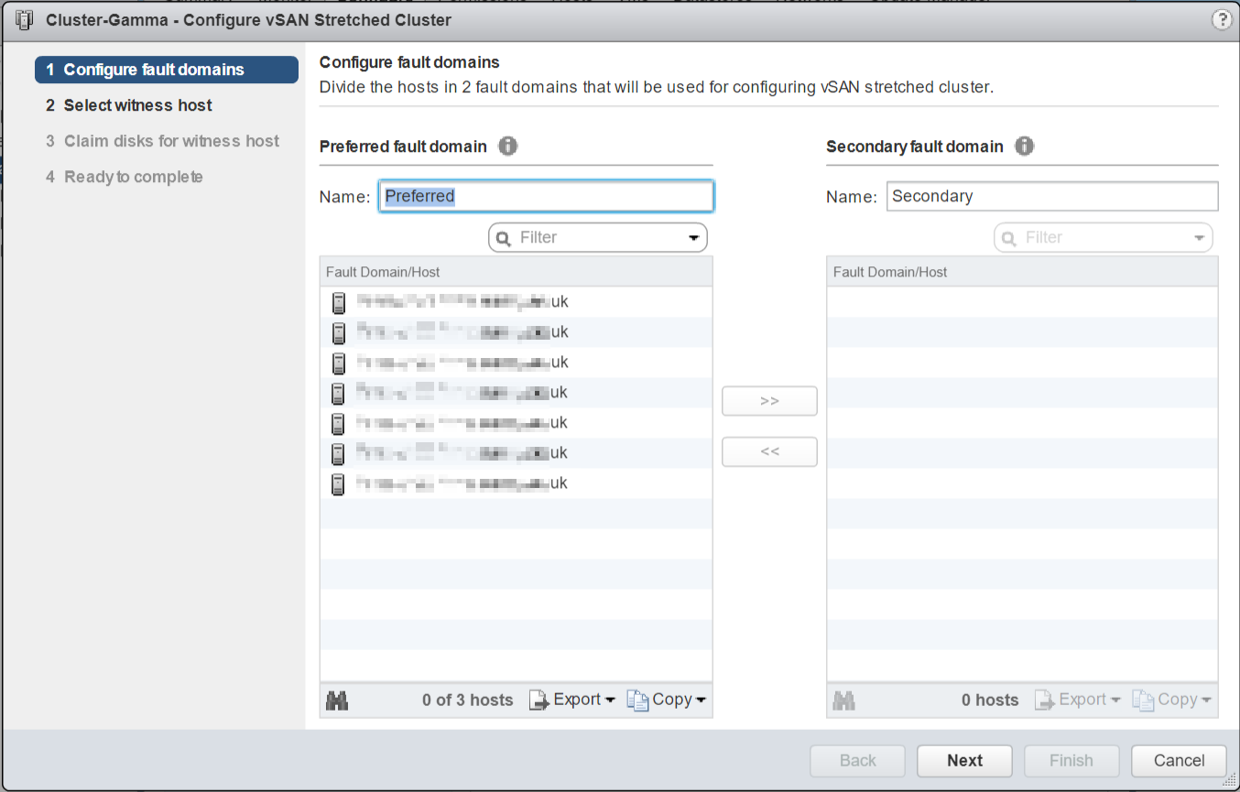Move selected hosts left with << button
1240x792 pixels.
click(769, 451)
